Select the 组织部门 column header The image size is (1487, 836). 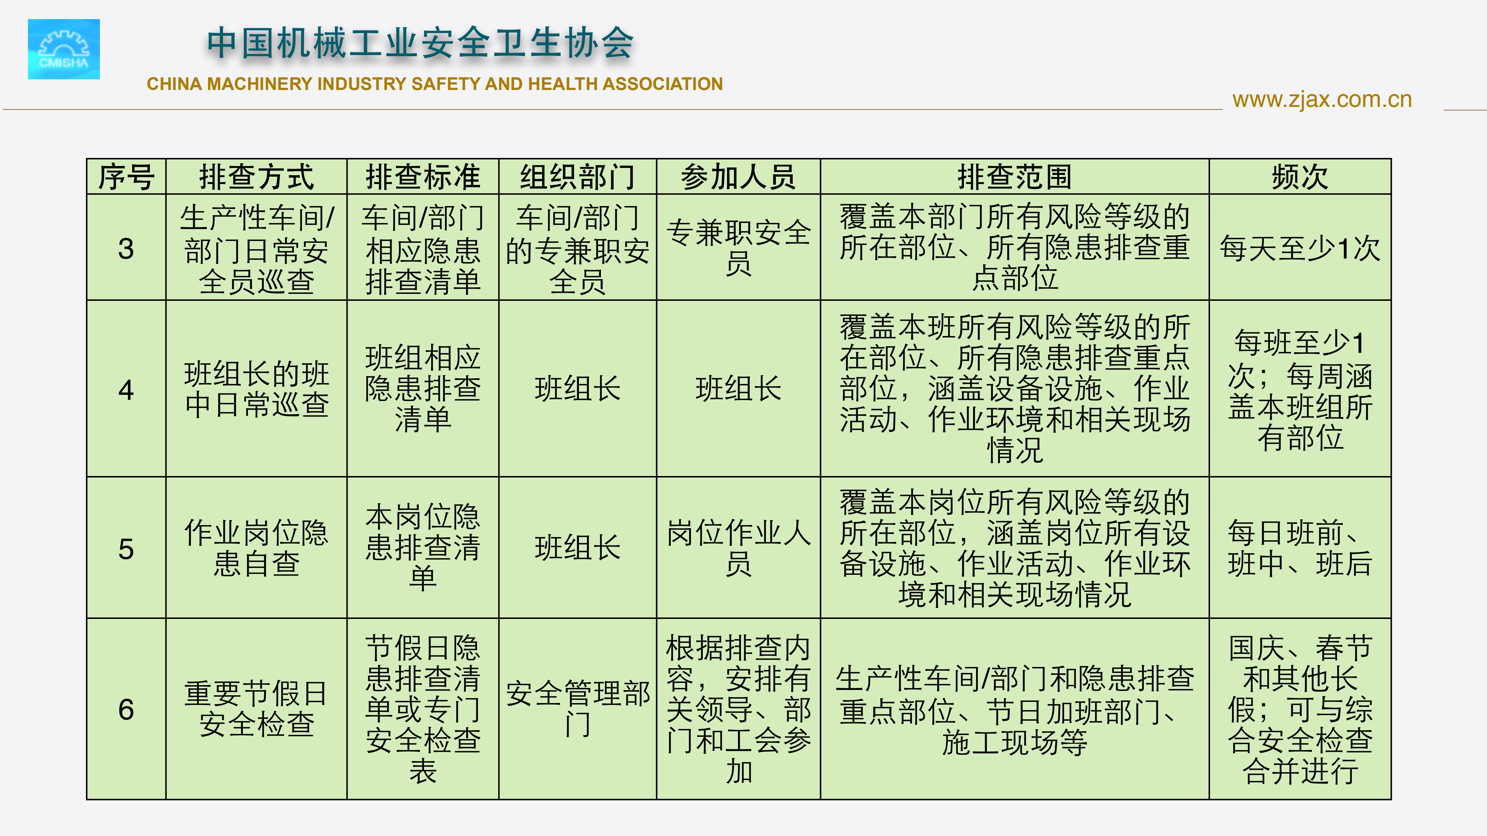[x=577, y=177]
